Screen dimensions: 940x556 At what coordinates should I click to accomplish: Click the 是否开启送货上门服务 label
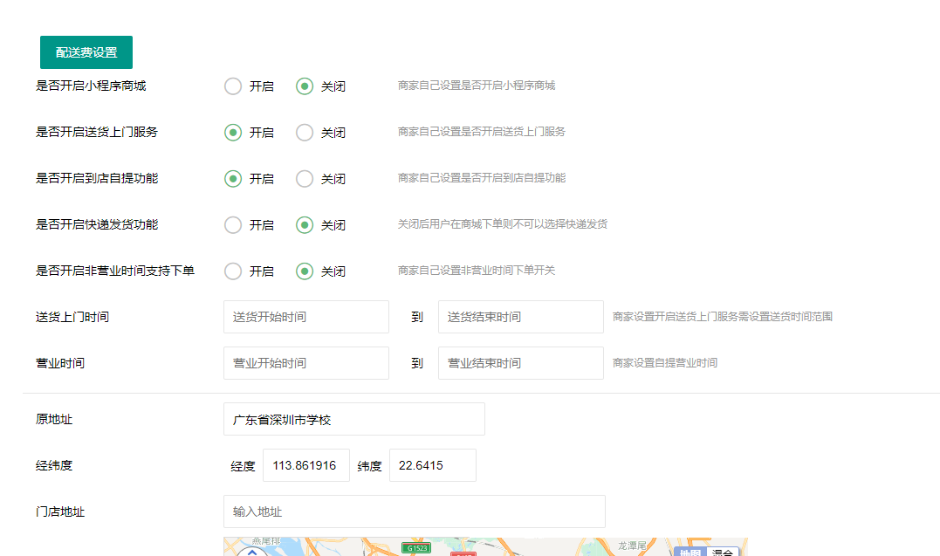97,132
